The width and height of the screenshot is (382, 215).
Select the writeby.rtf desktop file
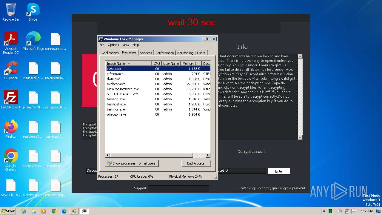tap(33, 188)
